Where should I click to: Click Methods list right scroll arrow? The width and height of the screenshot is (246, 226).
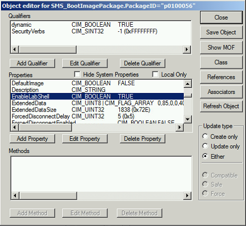coord(187,195)
